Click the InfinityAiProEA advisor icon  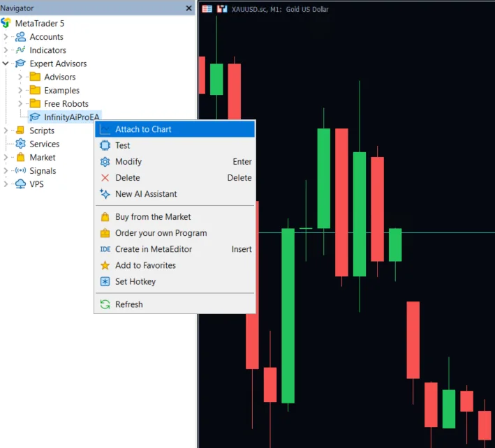(35, 117)
